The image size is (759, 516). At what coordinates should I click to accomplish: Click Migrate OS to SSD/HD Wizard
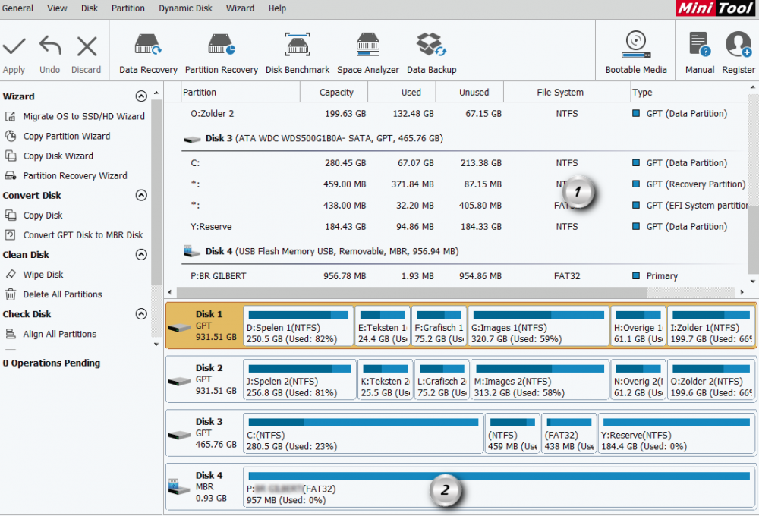[x=83, y=116]
